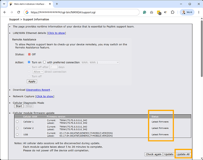Screen dimensions: 203x160
Task: Click the camera screenshot extension icon
Action: click(x=151, y=12)
